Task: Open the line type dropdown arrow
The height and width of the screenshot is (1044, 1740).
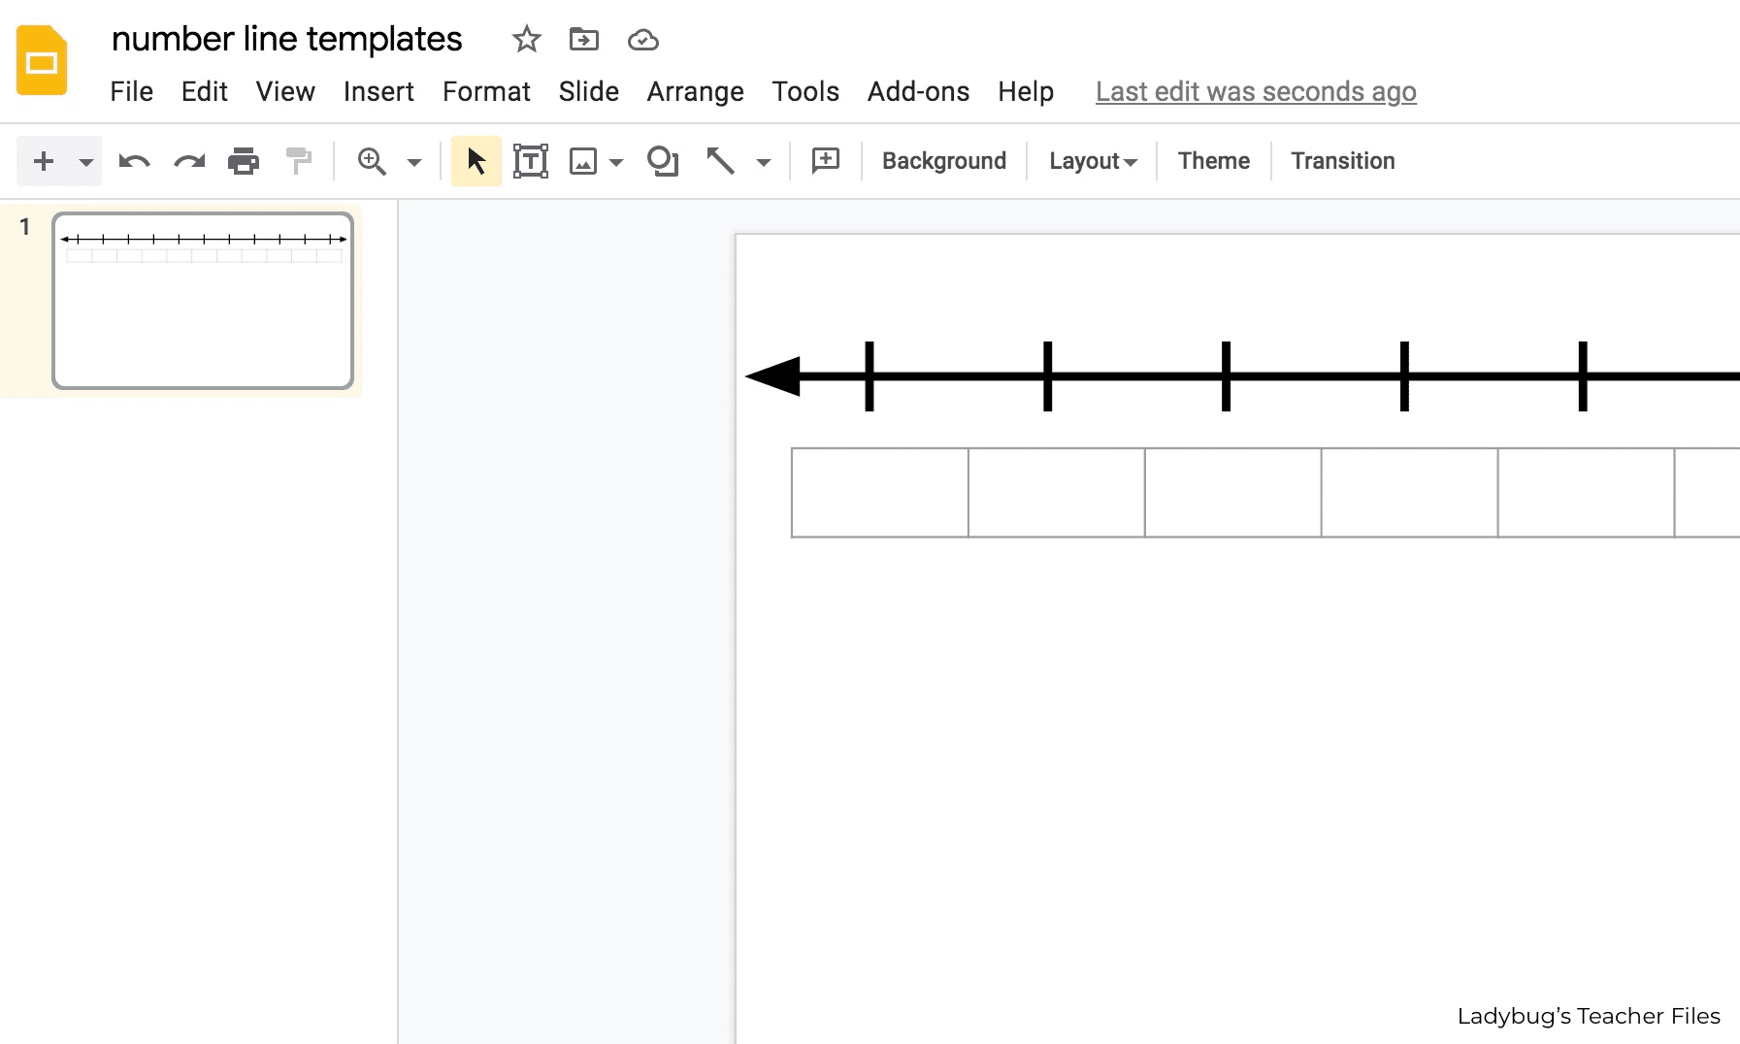Action: click(x=764, y=162)
